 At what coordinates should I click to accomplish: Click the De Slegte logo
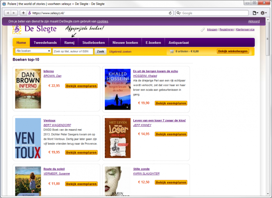pyautogui.click(x=35, y=29)
